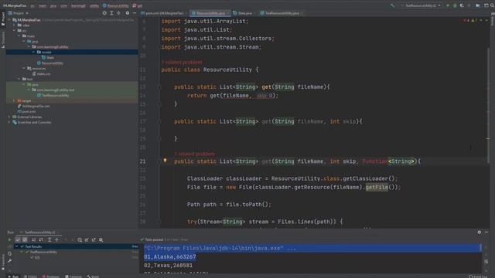
Task: Open the TODO tool window button
Action: click(x=30, y=276)
